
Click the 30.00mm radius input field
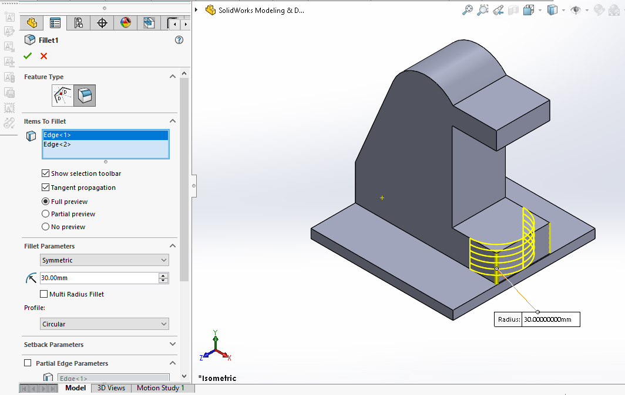(98, 278)
